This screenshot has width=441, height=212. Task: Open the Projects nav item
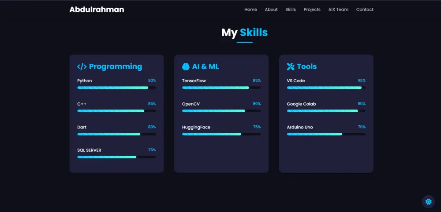pyautogui.click(x=312, y=10)
